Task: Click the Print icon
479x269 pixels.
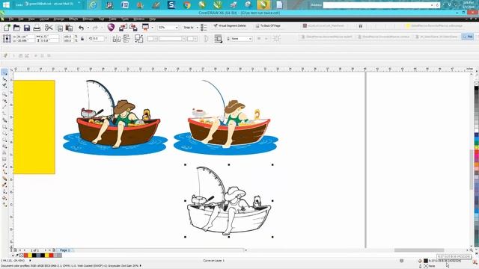Action: point(37,28)
